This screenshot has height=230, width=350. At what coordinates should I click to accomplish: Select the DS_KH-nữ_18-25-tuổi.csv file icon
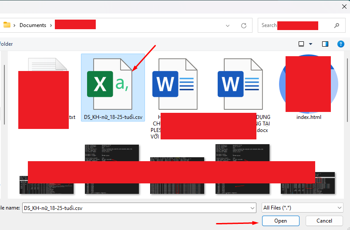click(113, 84)
